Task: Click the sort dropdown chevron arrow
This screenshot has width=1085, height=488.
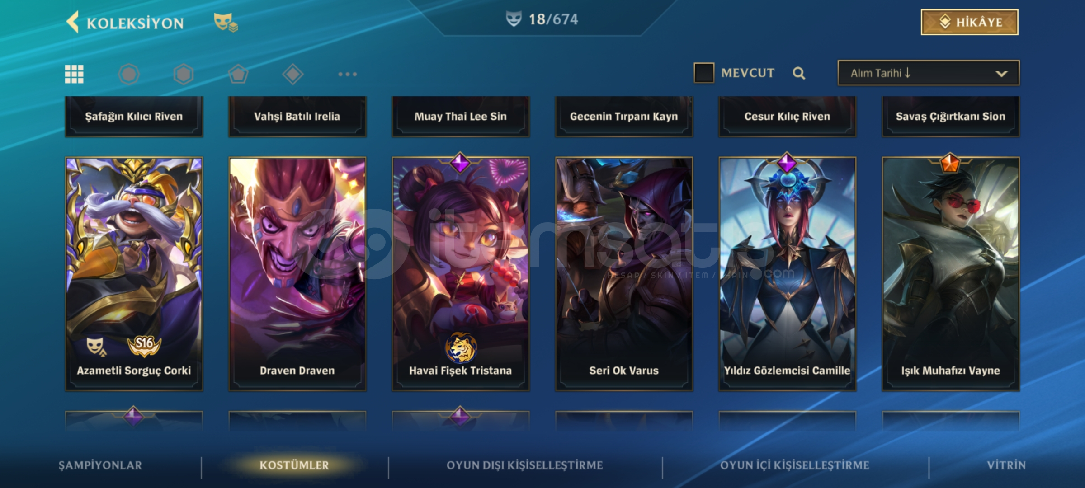Action: coord(1002,74)
